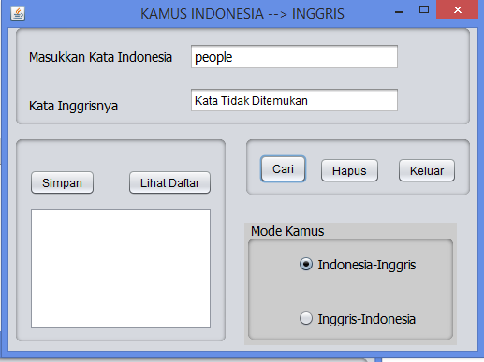Click inside the empty word list area
The width and height of the screenshot is (484, 362).
121,268
